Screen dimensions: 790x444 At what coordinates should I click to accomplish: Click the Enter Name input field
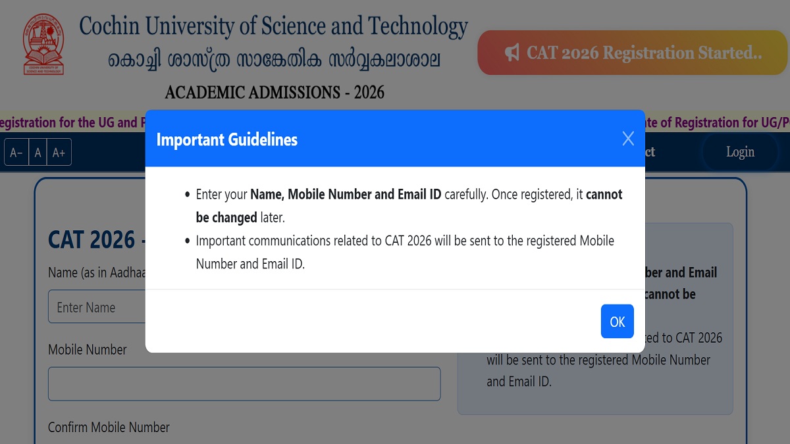pyautogui.click(x=96, y=307)
